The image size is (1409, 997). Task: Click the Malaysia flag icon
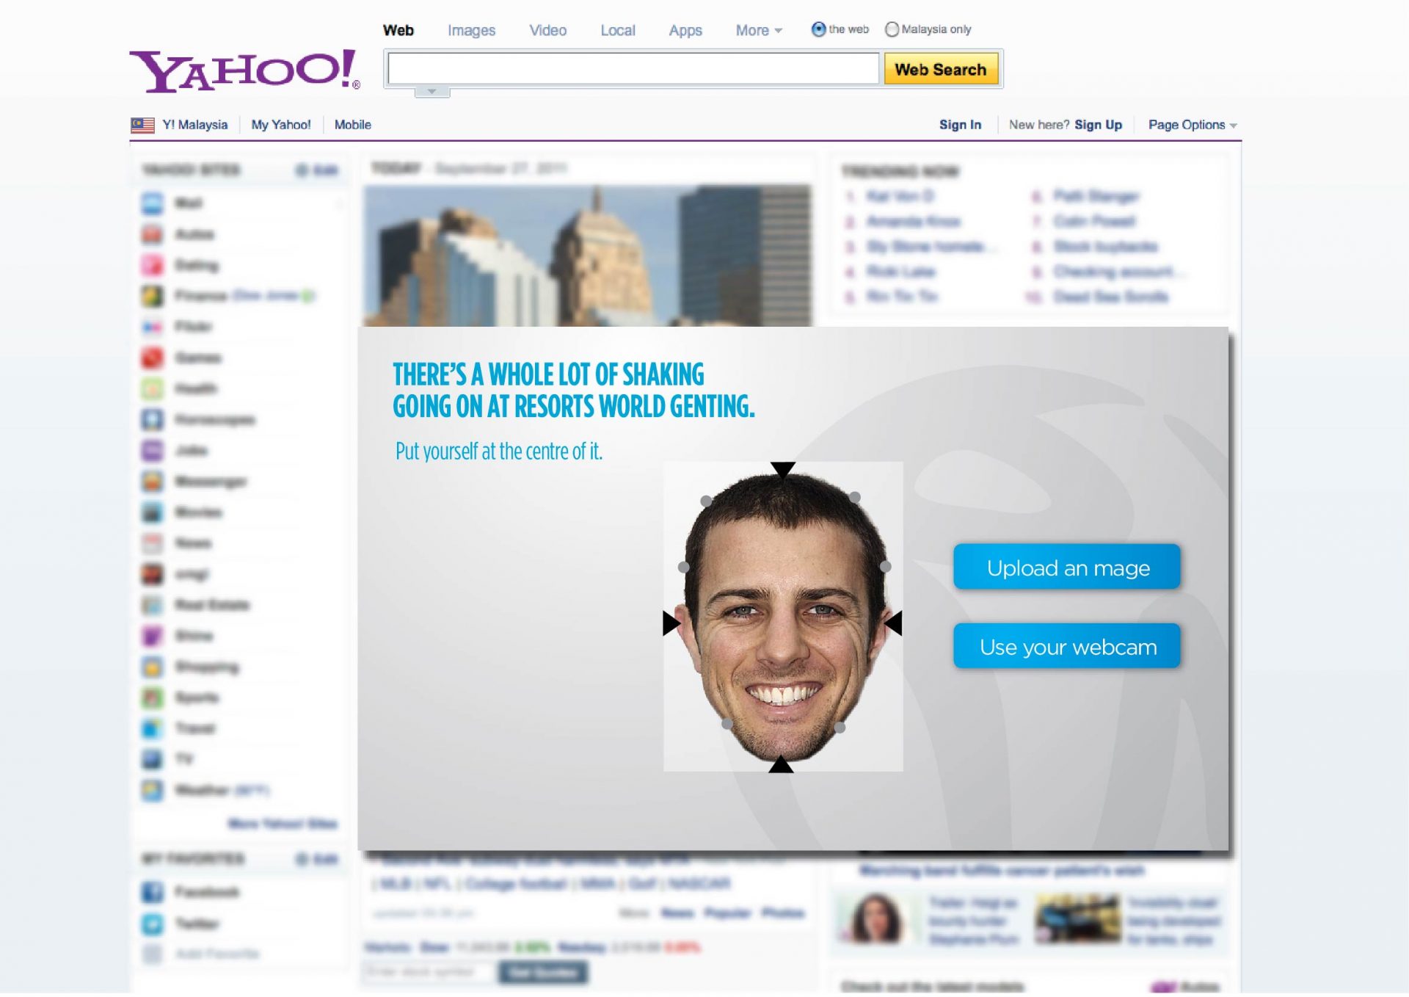[142, 125]
